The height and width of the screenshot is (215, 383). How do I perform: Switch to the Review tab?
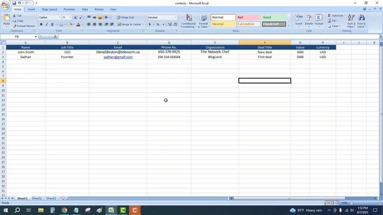pos(99,10)
